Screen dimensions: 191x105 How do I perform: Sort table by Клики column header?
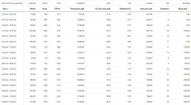pos(45,9)
